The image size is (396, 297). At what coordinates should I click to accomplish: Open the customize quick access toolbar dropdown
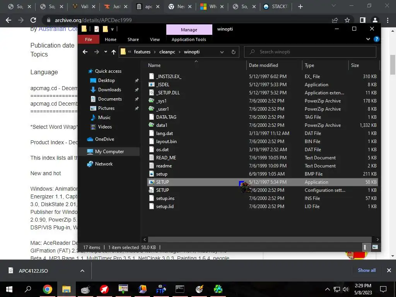tap(112, 29)
